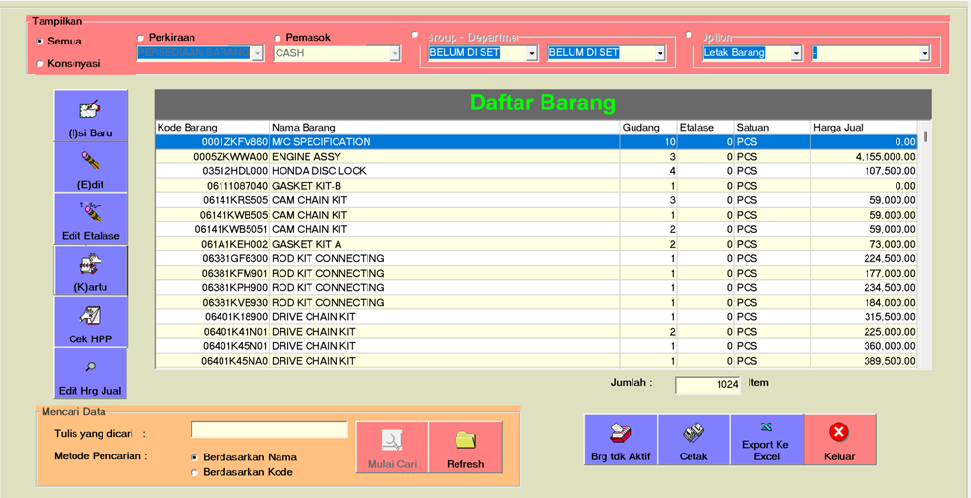Print the list with Cetak button
Screen dimensions: 971x498
[x=693, y=440]
